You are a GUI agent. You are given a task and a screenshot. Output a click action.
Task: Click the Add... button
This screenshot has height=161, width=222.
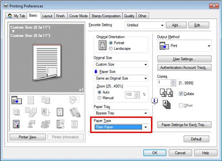pyautogui.click(x=176, y=25)
